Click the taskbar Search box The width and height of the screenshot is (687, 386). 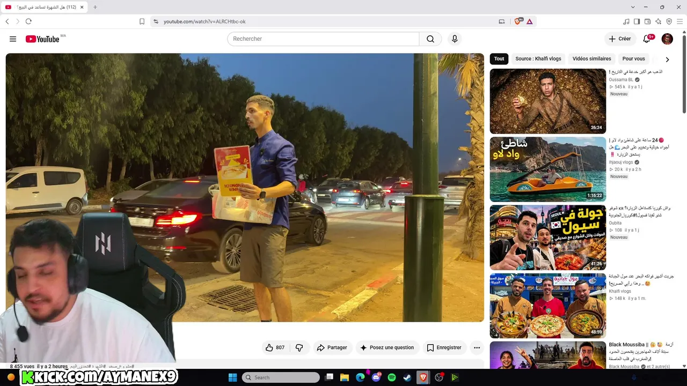pyautogui.click(x=281, y=377)
